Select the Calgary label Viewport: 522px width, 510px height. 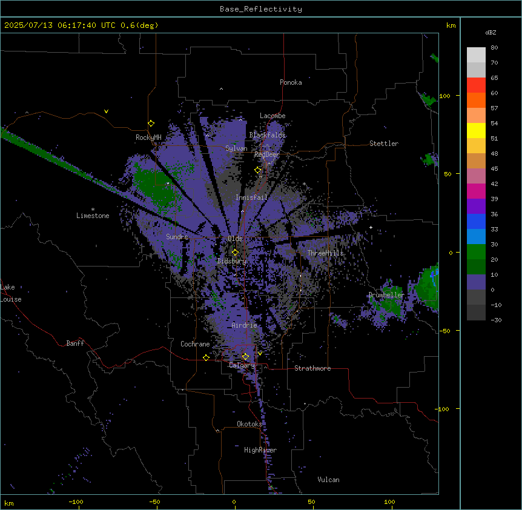point(242,365)
